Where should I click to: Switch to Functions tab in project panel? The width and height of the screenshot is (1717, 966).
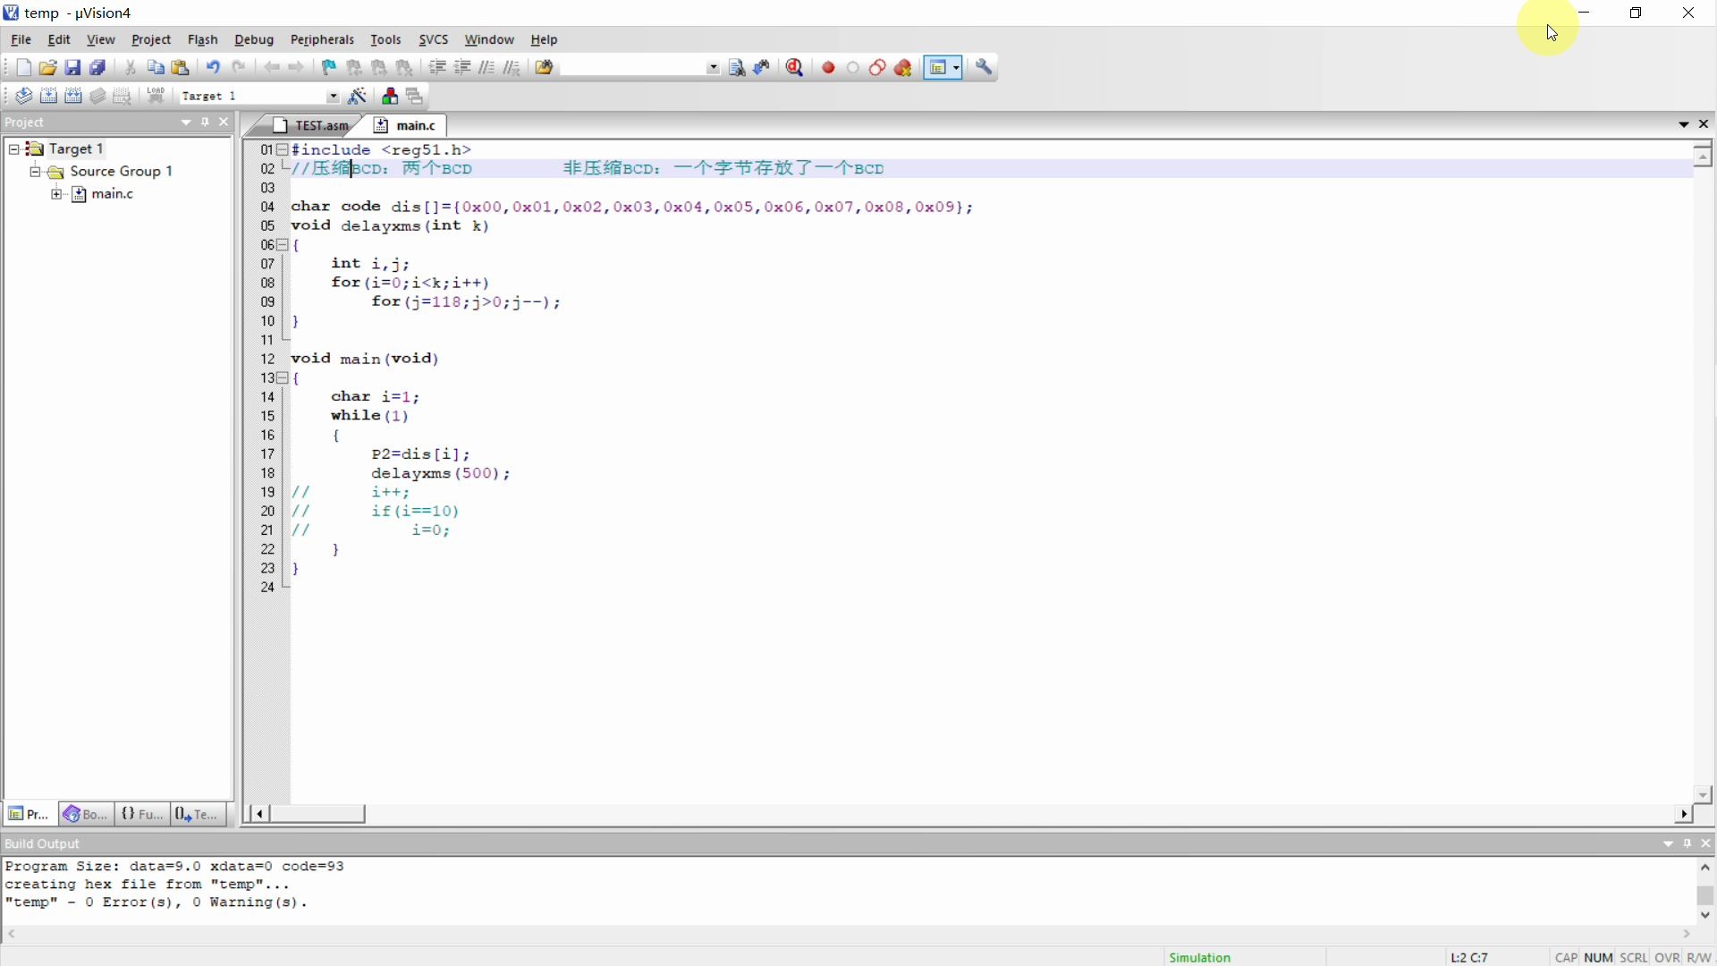142,814
